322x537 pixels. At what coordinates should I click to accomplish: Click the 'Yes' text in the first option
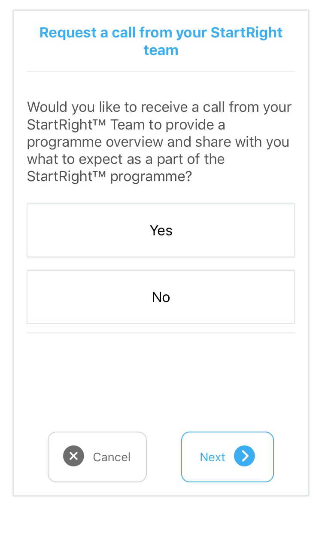point(161,230)
